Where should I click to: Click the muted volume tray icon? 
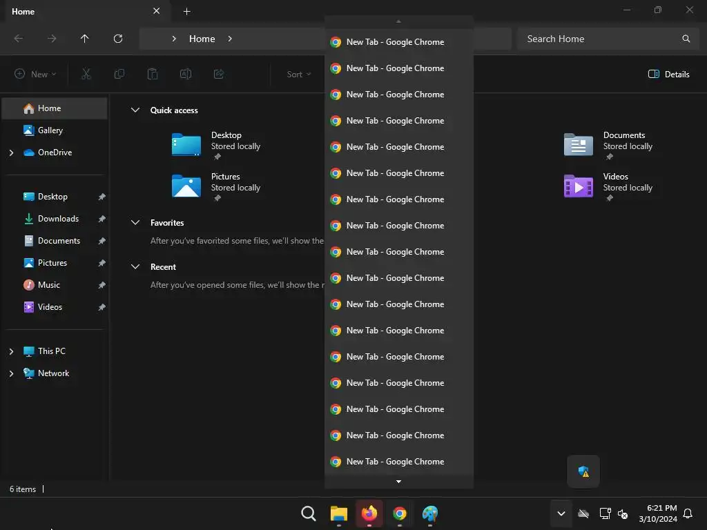point(623,513)
